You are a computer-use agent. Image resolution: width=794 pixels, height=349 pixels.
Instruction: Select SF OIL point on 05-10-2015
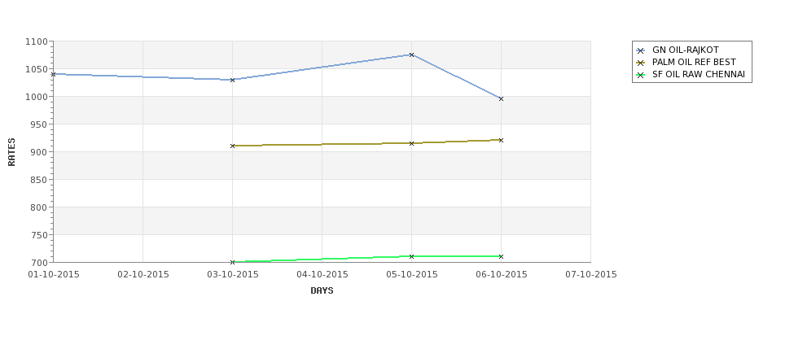click(412, 256)
